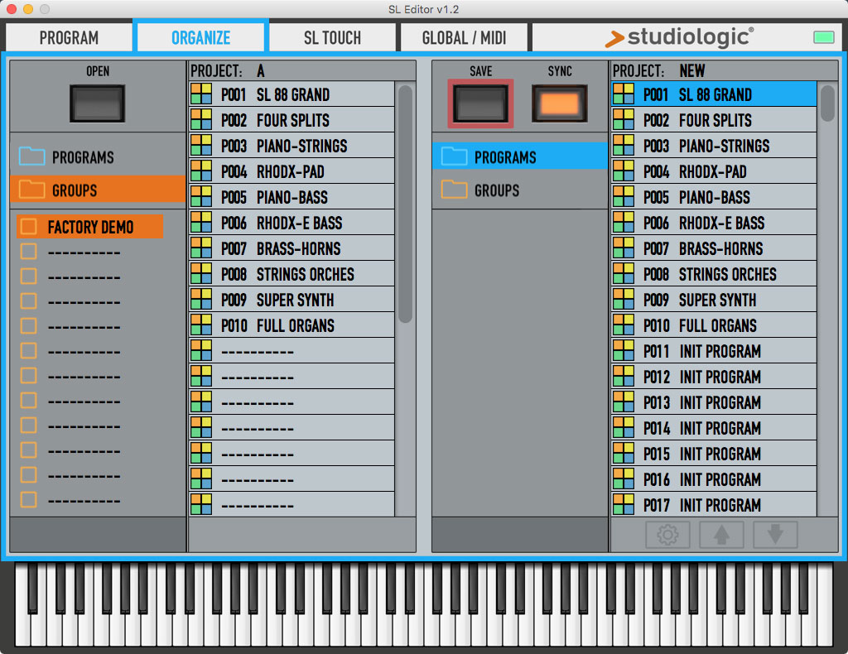Click the P007 BRASS-HORNS icon in Project A

201,248
